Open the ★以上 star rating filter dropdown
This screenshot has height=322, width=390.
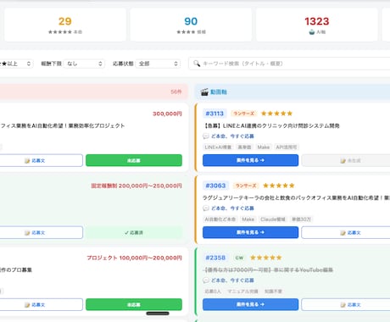click(15, 64)
